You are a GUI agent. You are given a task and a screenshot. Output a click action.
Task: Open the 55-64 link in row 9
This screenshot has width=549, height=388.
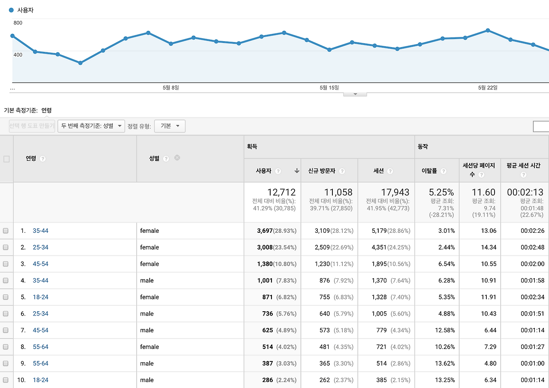(41, 364)
